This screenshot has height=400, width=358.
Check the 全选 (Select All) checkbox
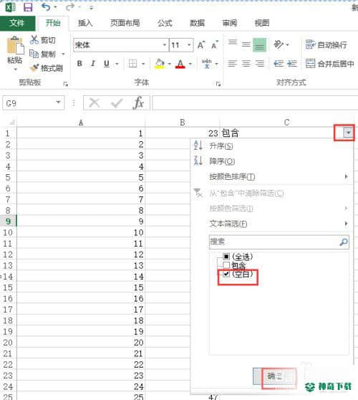click(x=226, y=256)
